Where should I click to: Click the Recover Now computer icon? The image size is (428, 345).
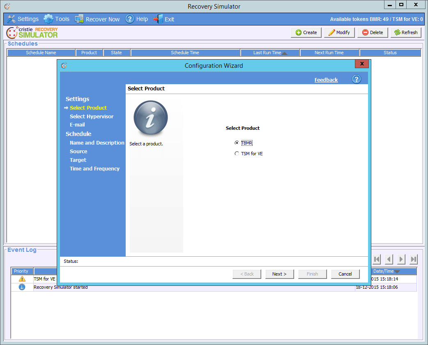click(79, 19)
